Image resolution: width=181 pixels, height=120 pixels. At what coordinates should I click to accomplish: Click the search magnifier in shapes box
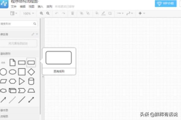click(35, 24)
